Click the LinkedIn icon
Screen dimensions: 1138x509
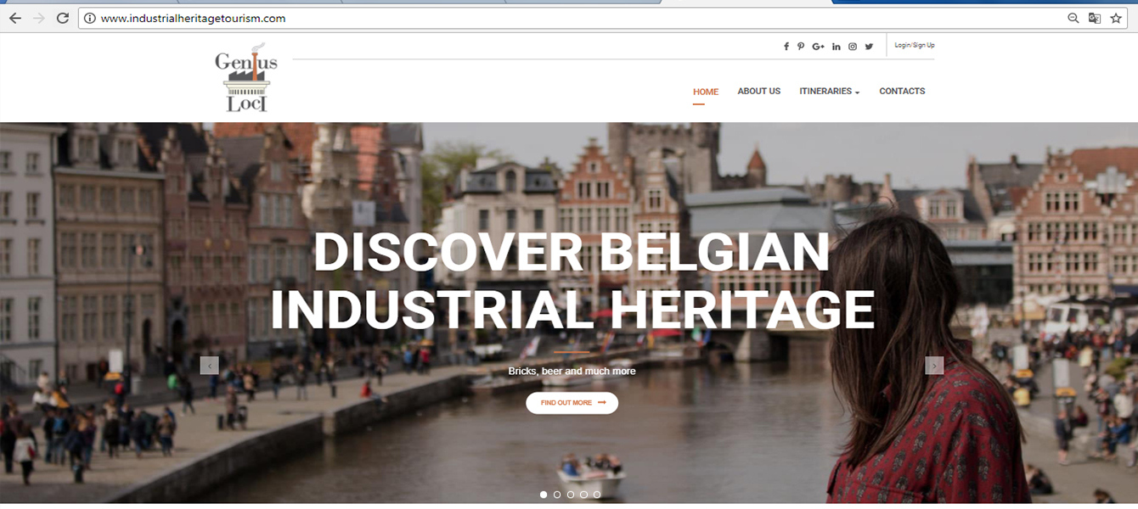coord(837,47)
